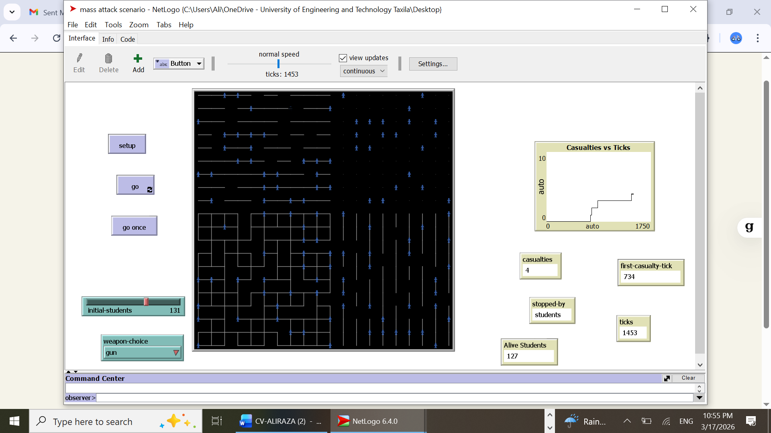Toggle the view updates checkbox

[343, 58]
